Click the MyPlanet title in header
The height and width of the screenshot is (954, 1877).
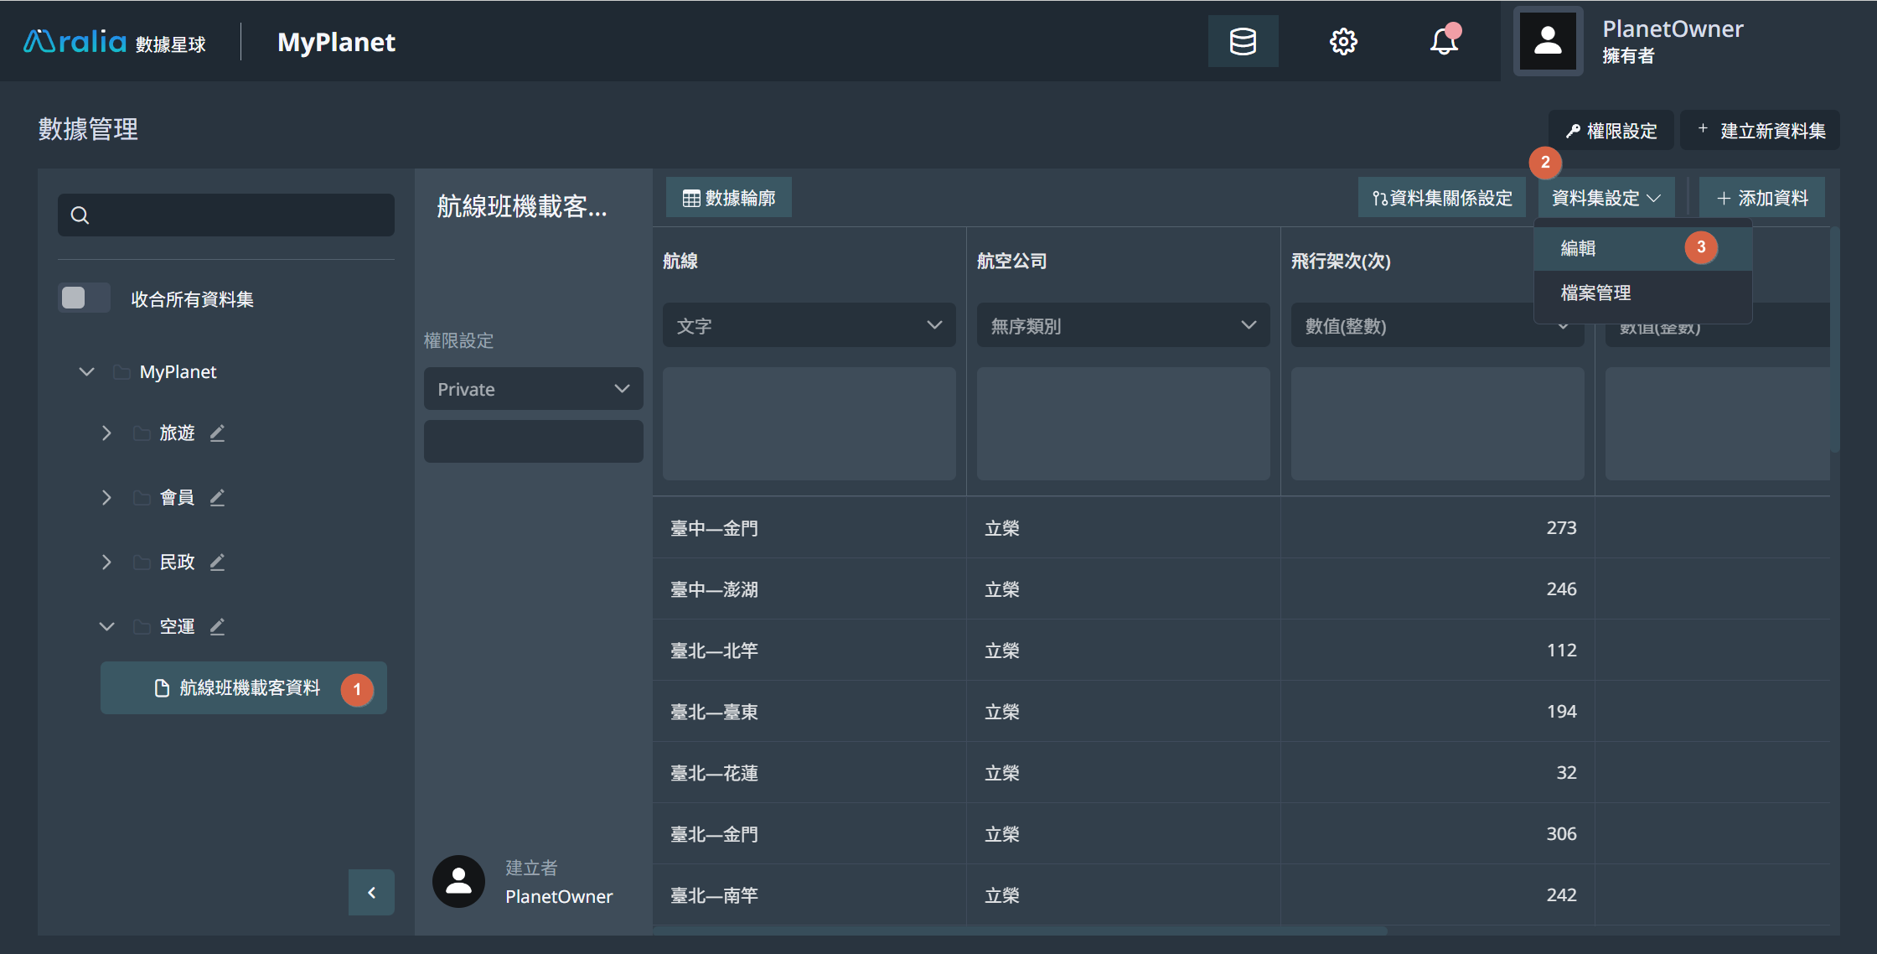336,42
